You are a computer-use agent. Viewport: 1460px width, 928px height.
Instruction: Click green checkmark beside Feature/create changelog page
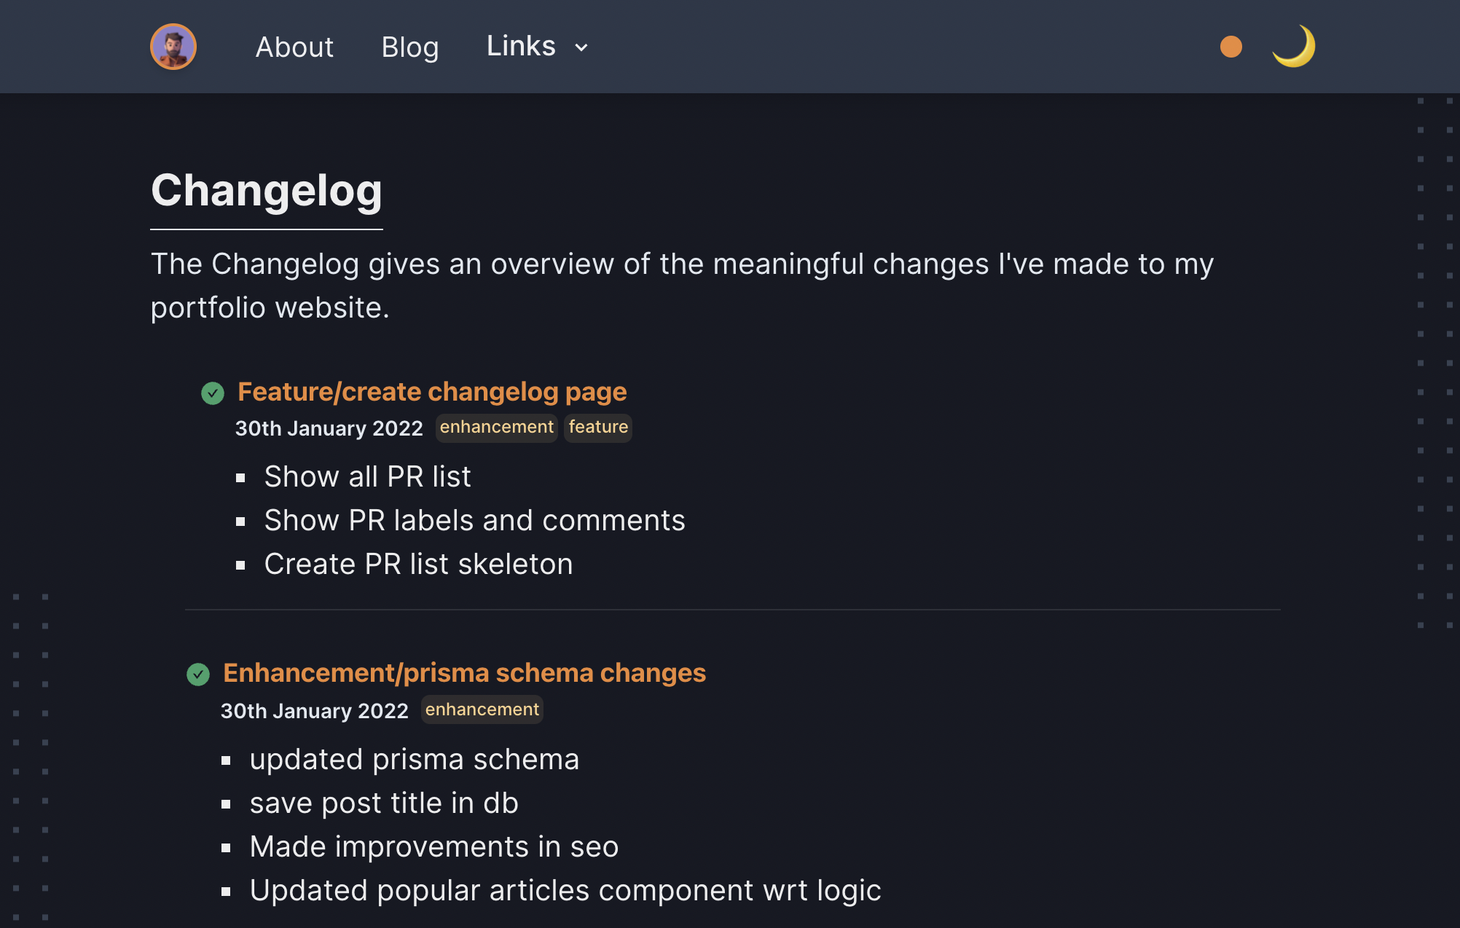(213, 393)
